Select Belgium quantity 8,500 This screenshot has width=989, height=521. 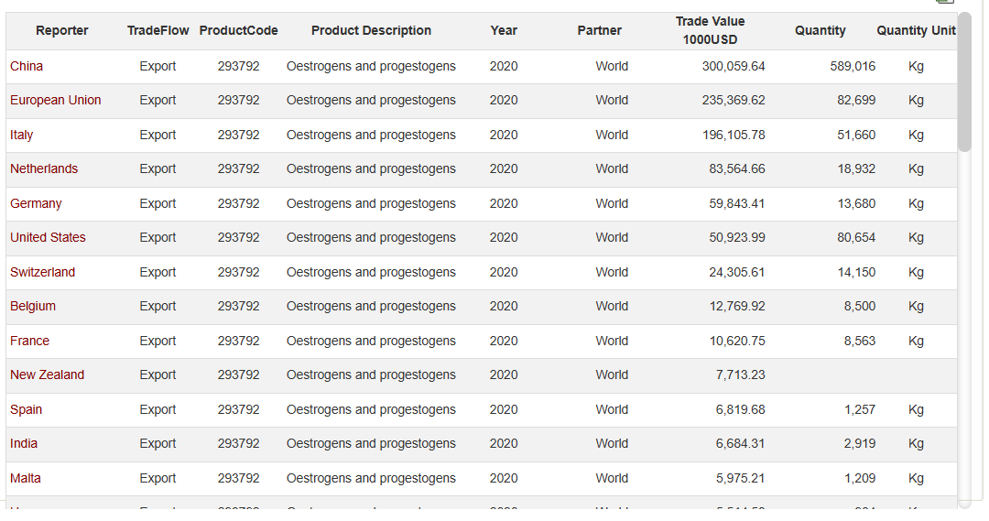click(x=860, y=307)
